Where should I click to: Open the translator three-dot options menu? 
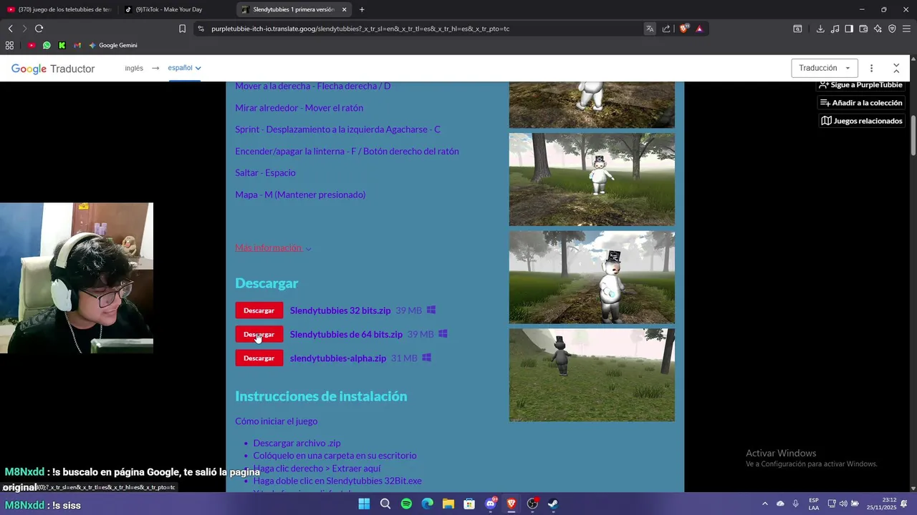pos(871,68)
